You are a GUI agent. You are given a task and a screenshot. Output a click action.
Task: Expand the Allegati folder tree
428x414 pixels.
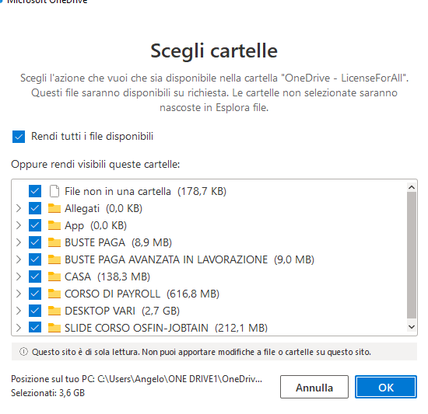(19, 208)
